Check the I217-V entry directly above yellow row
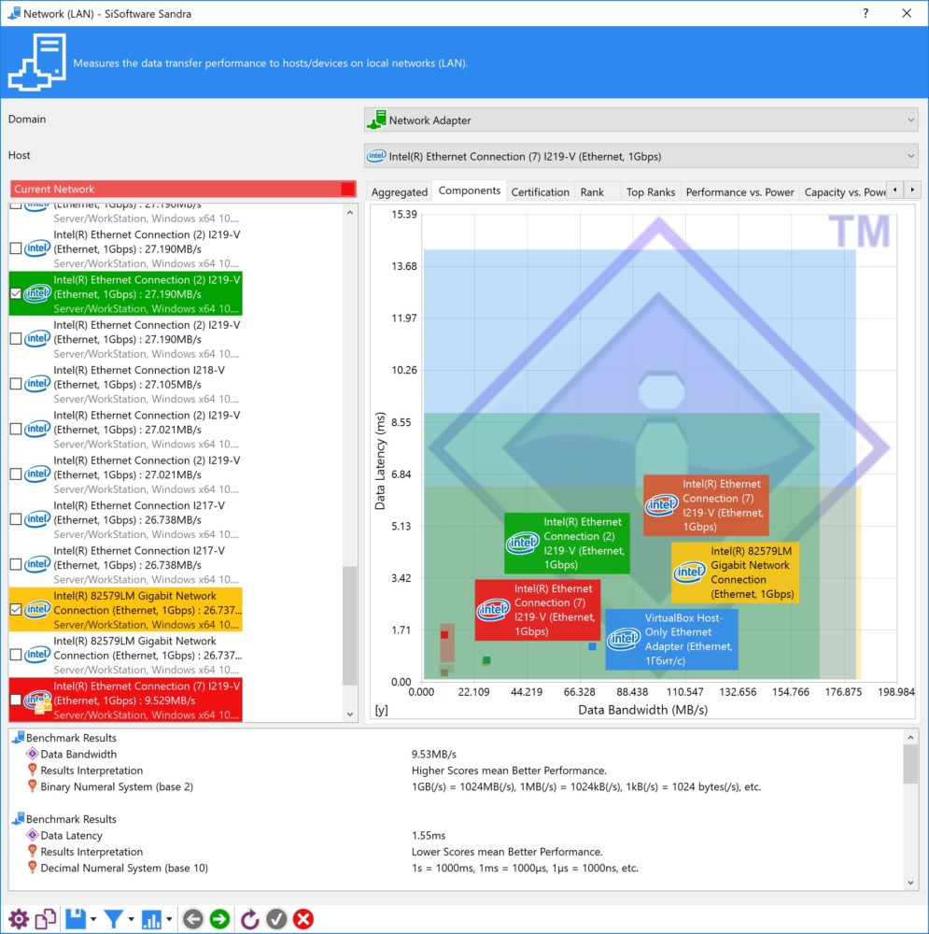This screenshot has width=929, height=934. (x=16, y=565)
